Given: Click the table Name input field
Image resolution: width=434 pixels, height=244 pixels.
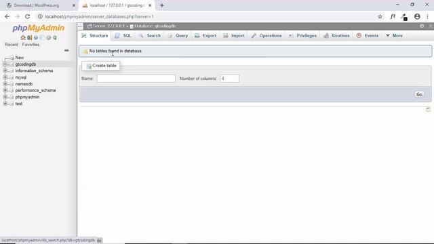Looking at the screenshot, I should [136, 79].
